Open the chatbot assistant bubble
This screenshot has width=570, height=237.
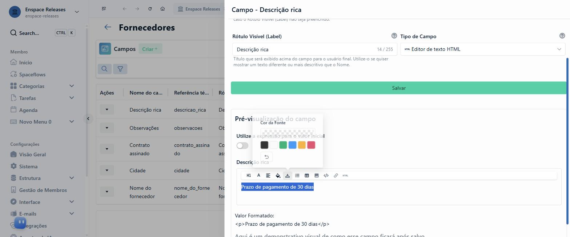click(20, 223)
